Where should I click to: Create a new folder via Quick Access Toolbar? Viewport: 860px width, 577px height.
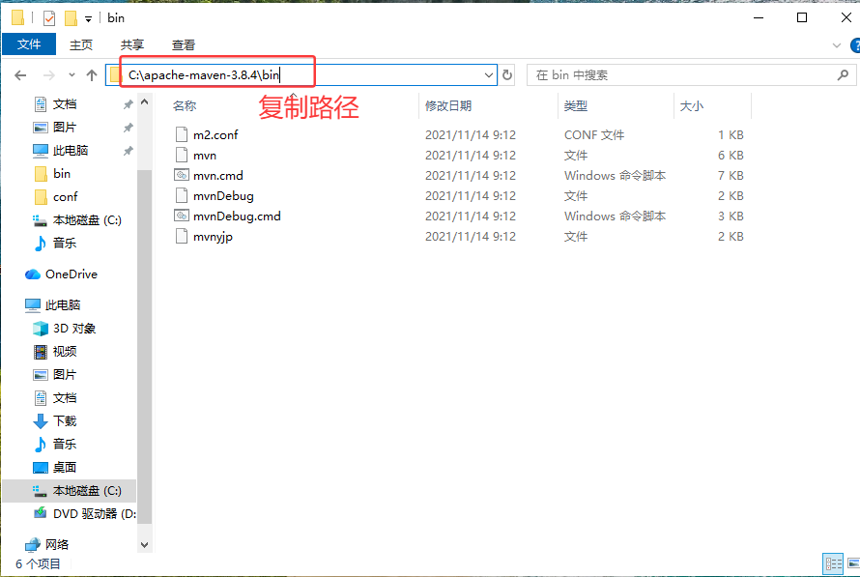pyautogui.click(x=69, y=17)
